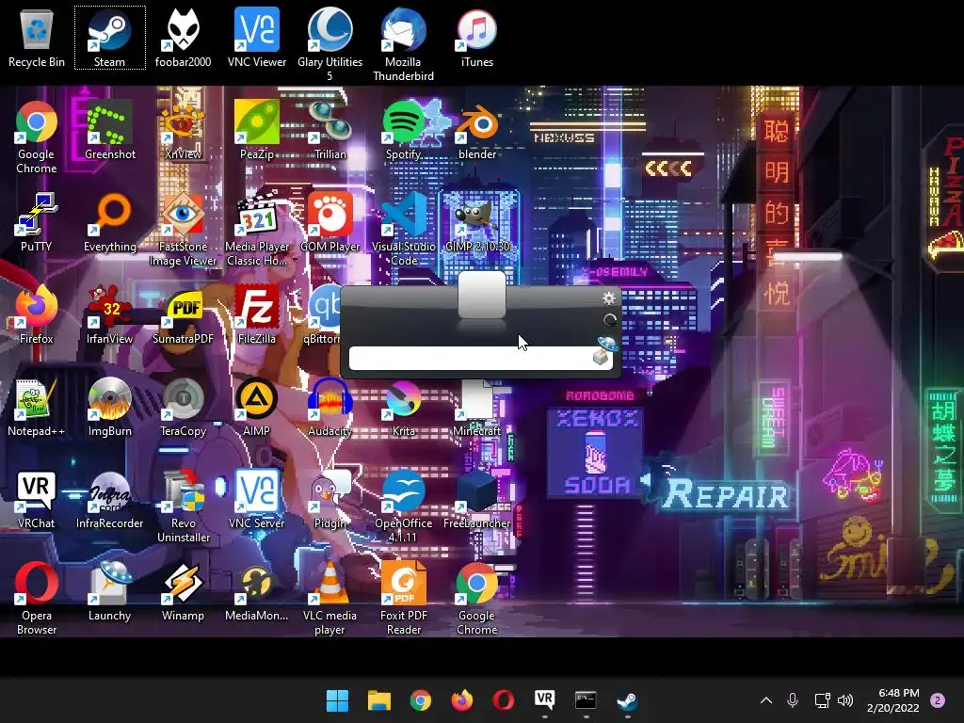Select the Trillian desktop icon
964x723 pixels.
330,130
